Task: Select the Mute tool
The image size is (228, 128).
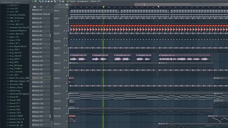Action: (49, 1)
